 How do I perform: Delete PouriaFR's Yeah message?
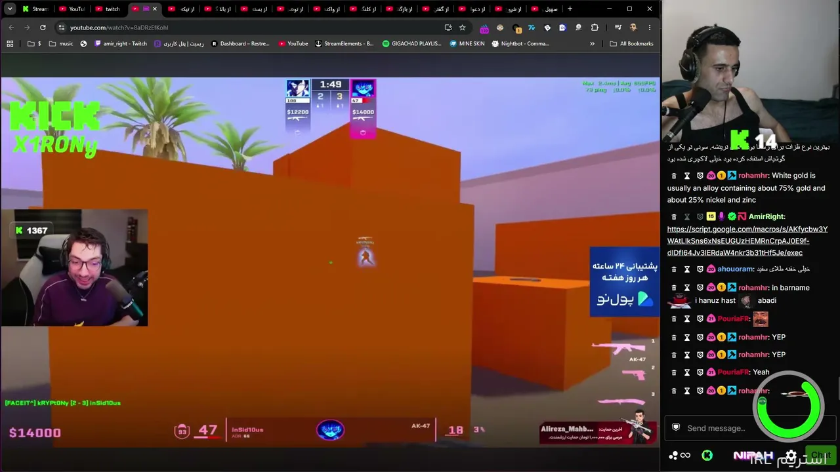point(674,372)
